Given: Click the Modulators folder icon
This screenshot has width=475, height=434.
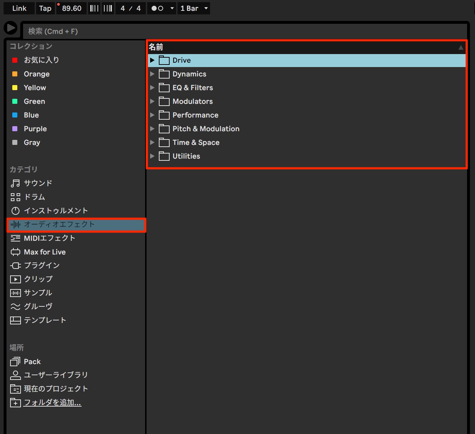Looking at the screenshot, I should pyautogui.click(x=164, y=101).
